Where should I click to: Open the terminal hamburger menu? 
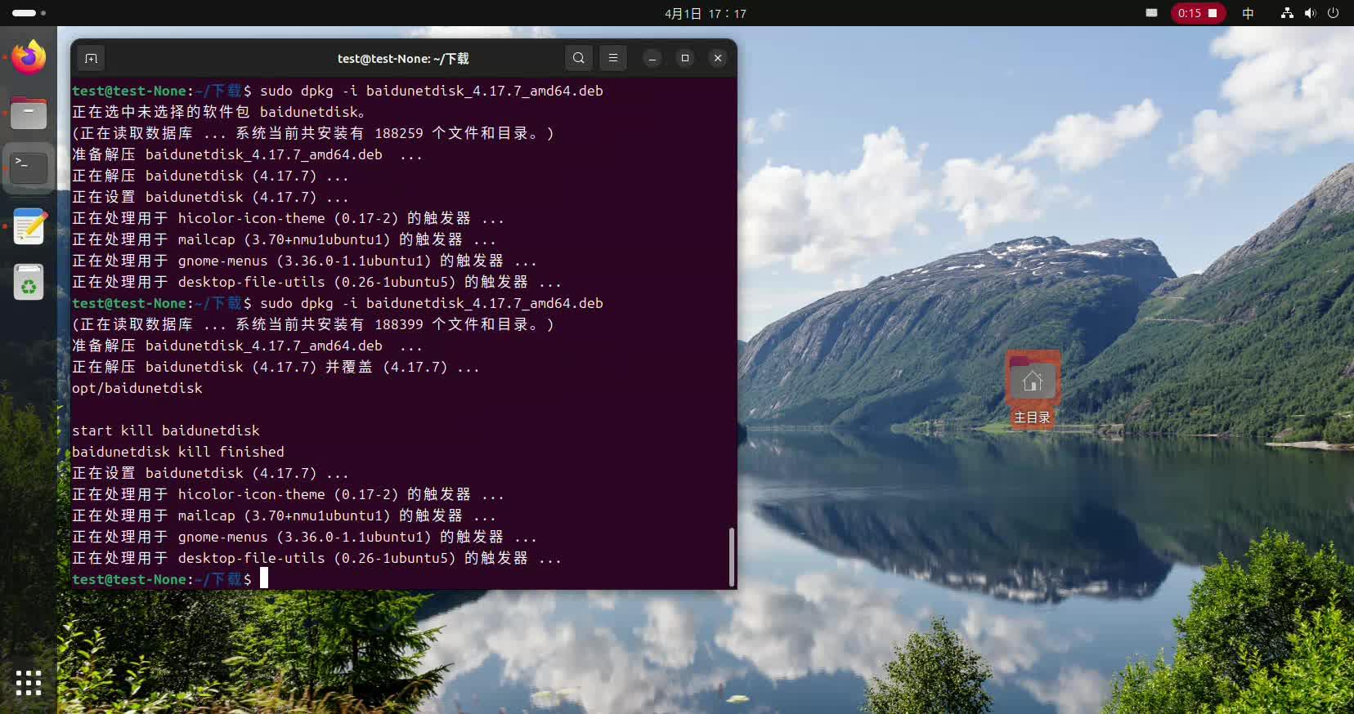pos(613,58)
